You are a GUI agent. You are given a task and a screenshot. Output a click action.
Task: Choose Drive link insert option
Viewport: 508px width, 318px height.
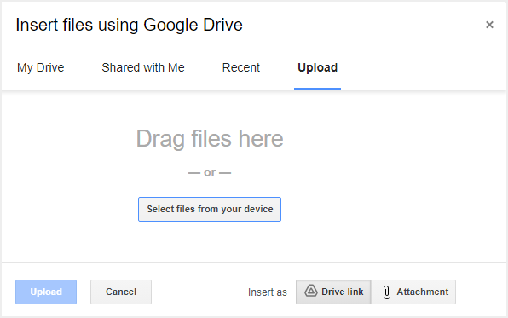point(333,292)
